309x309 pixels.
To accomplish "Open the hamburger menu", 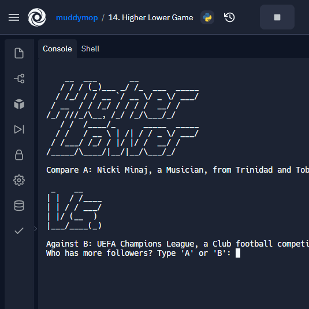I will (14, 17).
